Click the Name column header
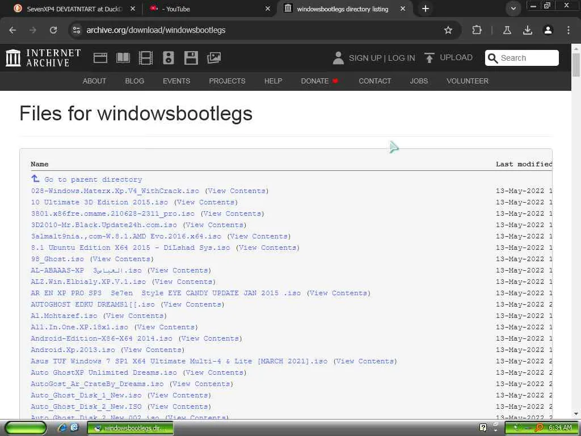 point(40,164)
